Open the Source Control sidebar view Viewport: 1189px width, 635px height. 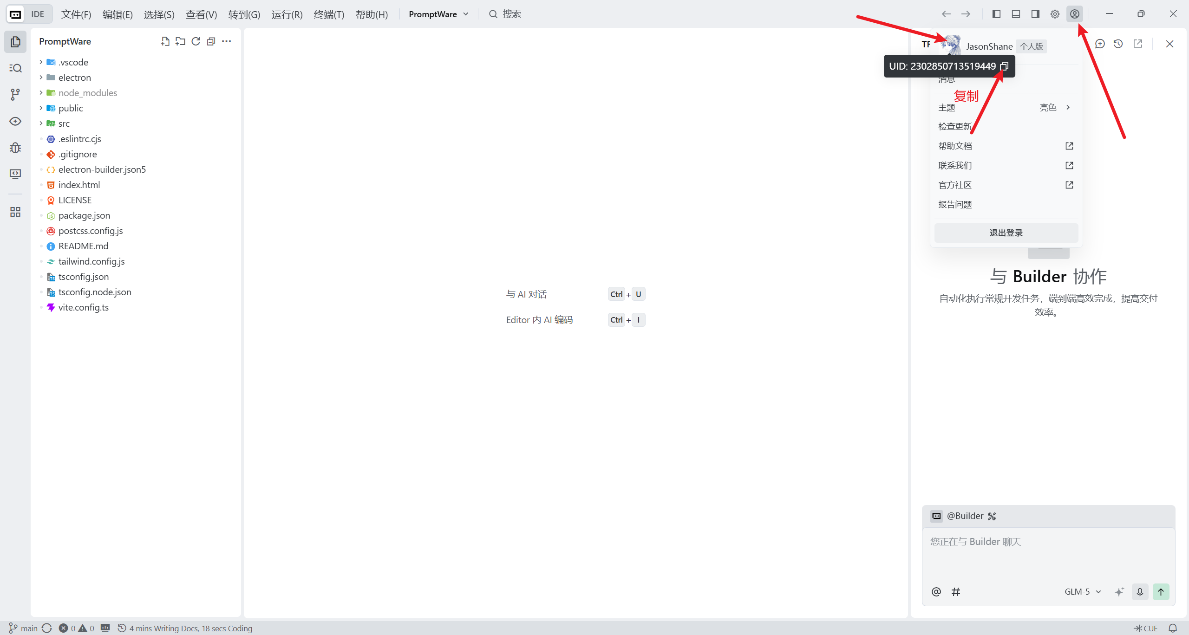[x=15, y=95]
